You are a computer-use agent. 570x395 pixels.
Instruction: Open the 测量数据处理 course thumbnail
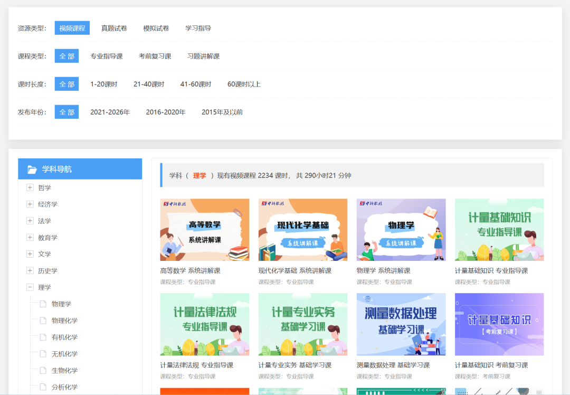pos(401,324)
